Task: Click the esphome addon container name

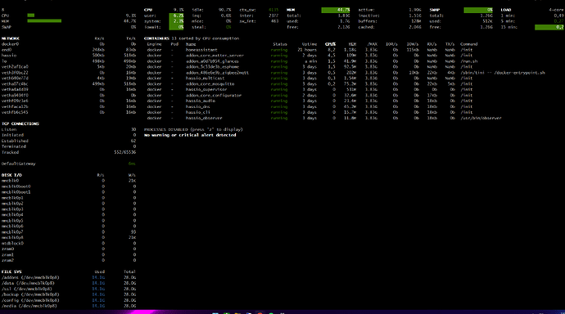Action: pos(212,67)
